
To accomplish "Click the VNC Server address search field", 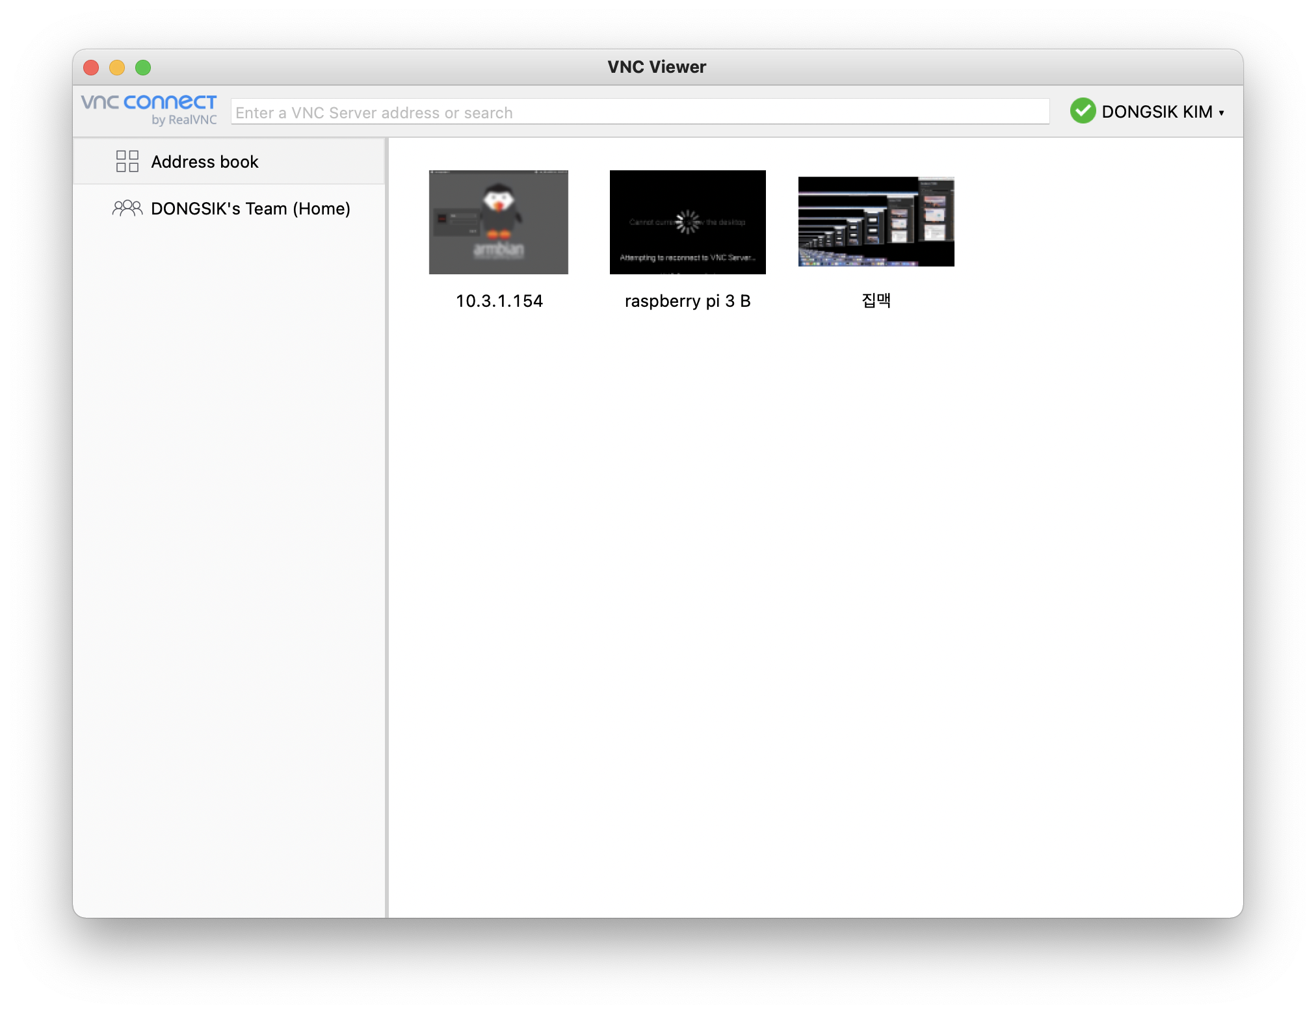I will pyautogui.click(x=640, y=112).
